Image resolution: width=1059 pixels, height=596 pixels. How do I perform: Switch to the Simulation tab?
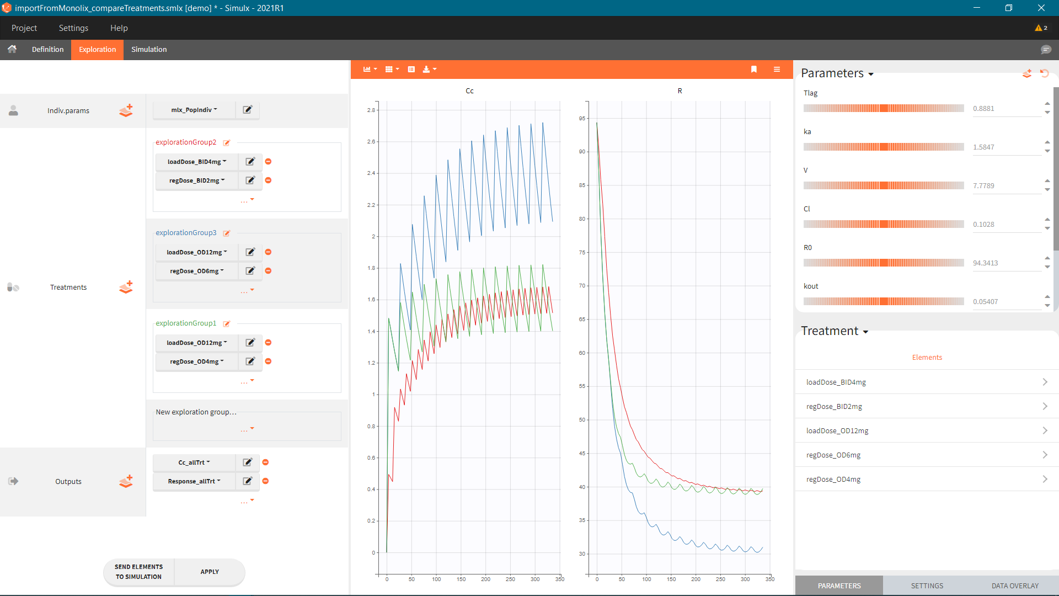click(149, 49)
